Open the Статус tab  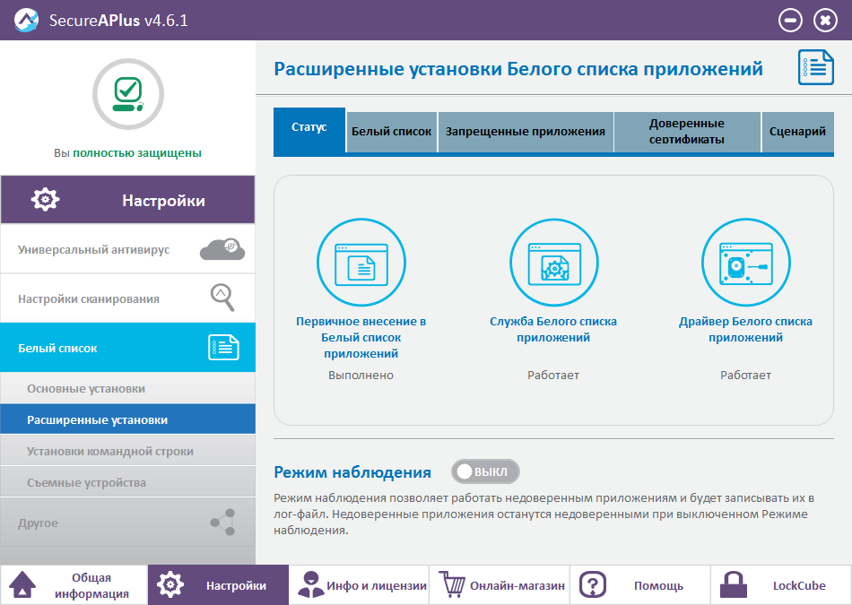309,130
